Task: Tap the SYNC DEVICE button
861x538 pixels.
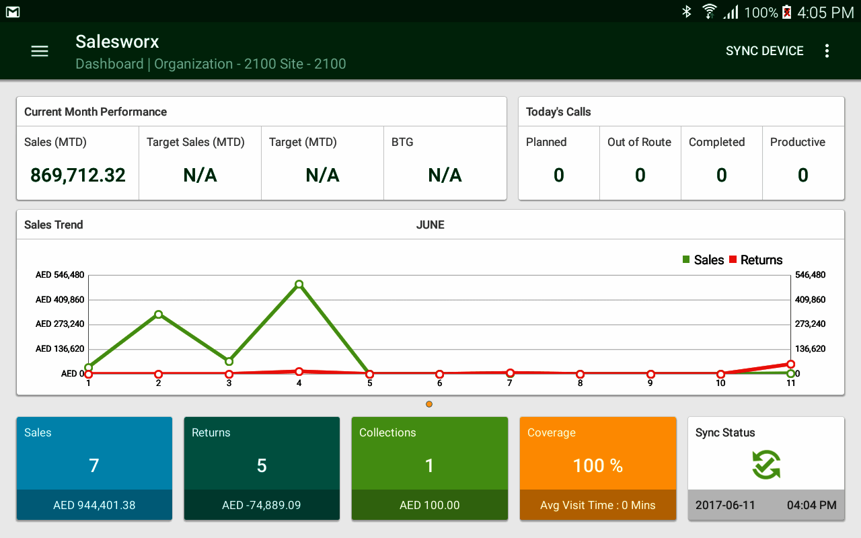Action: [764, 51]
